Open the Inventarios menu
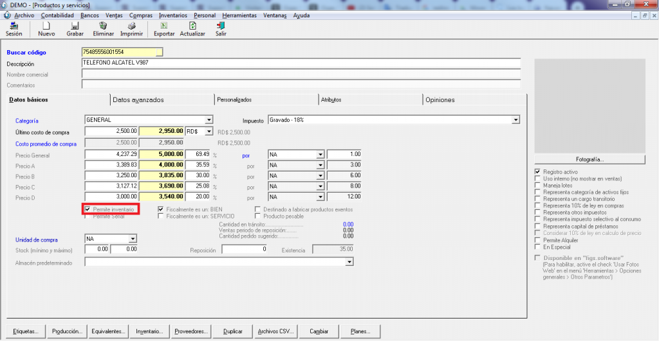The height and width of the screenshot is (341, 659). click(172, 15)
